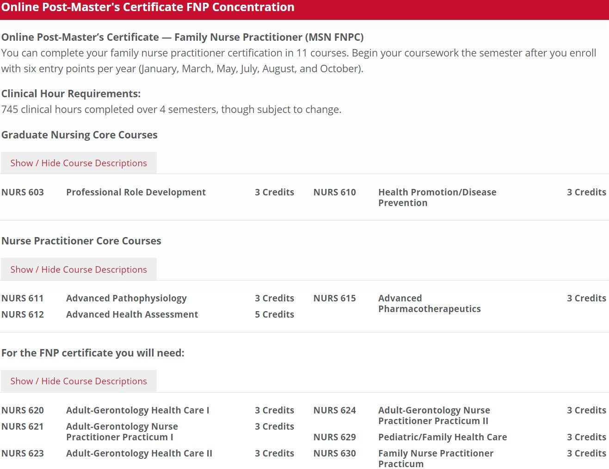
Task: Click course code NURS 615
Action: [x=335, y=298]
